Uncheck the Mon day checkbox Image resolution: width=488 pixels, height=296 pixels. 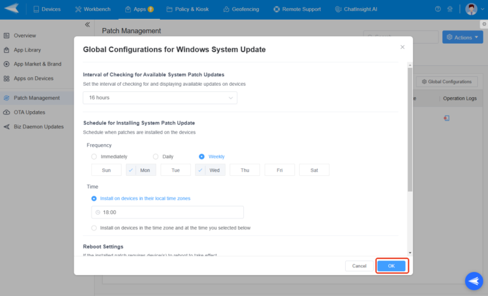pyautogui.click(x=141, y=170)
